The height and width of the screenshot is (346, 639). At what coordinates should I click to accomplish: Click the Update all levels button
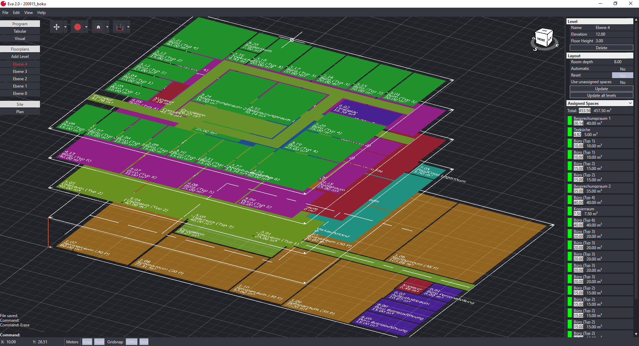coord(601,95)
